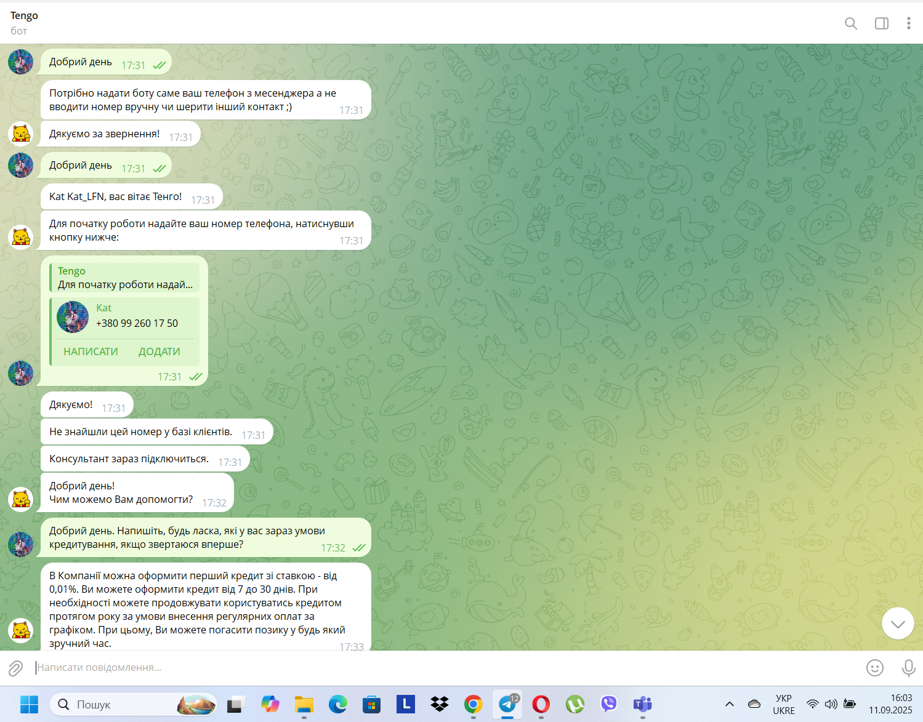The image size is (923, 722).
Task: Launch Copilot from the taskbar
Action: point(270,704)
